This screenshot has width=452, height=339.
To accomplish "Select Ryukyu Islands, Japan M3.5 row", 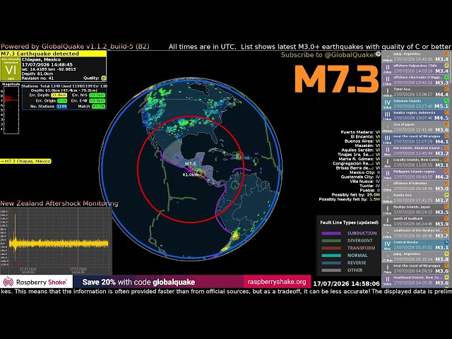I will [x=415, y=210].
